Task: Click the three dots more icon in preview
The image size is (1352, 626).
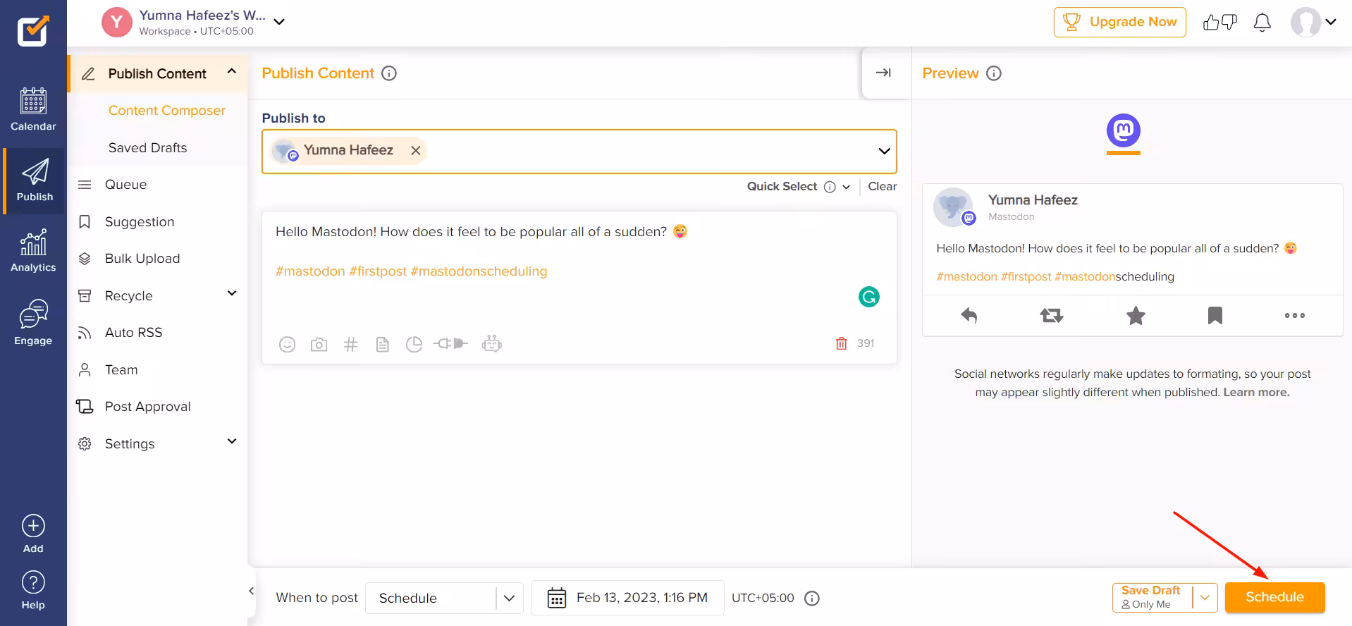Action: point(1295,315)
